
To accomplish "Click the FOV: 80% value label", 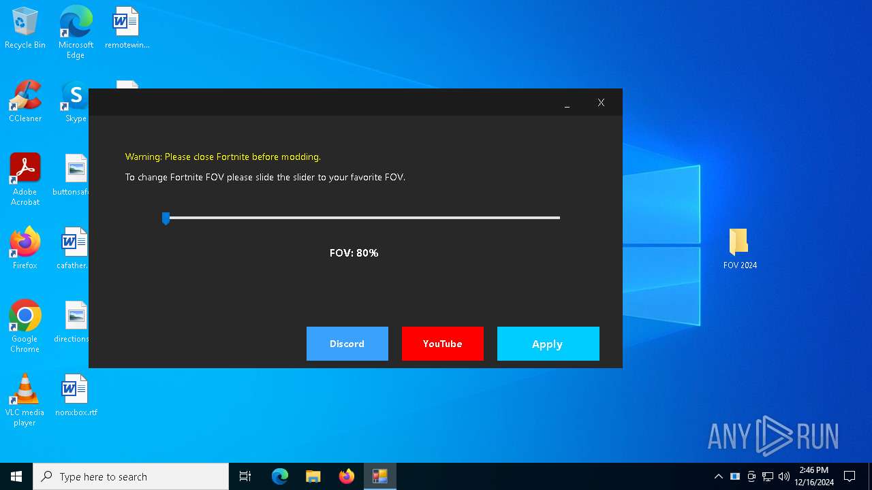I will 354,252.
